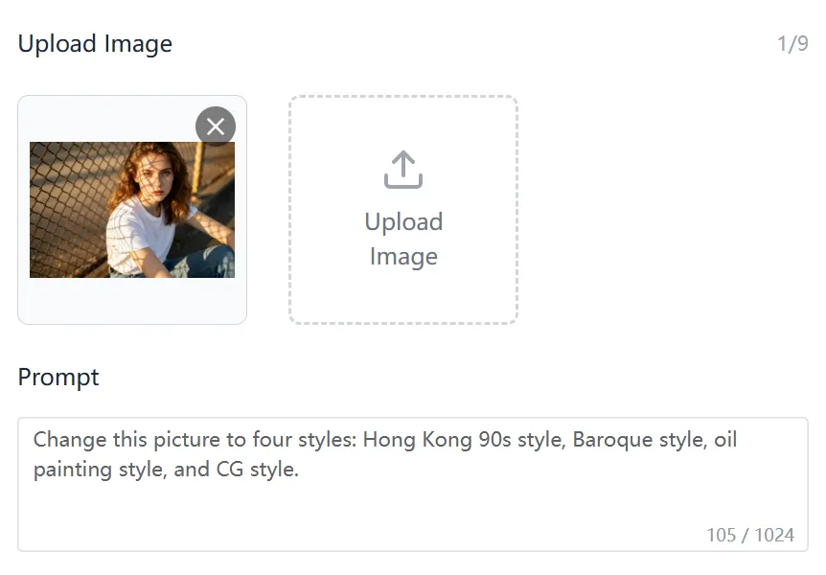Click the 1/9 image counter
The image size is (826, 575).
point(794,43)
